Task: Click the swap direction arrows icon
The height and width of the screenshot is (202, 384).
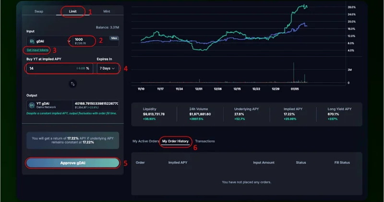Action: point(73,84)
